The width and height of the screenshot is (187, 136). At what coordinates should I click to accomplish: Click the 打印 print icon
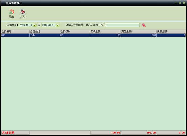tap(23, 12)
